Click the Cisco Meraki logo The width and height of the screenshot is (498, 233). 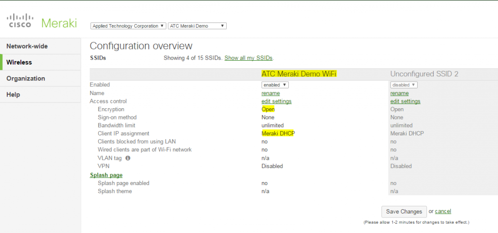pyautogui.click(x=42, y=21)
